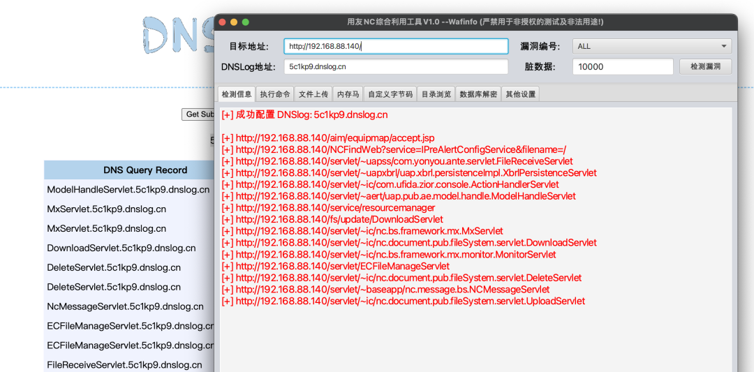
Task: Open the 数据库解密 tab
Action: tap(479, 94)
